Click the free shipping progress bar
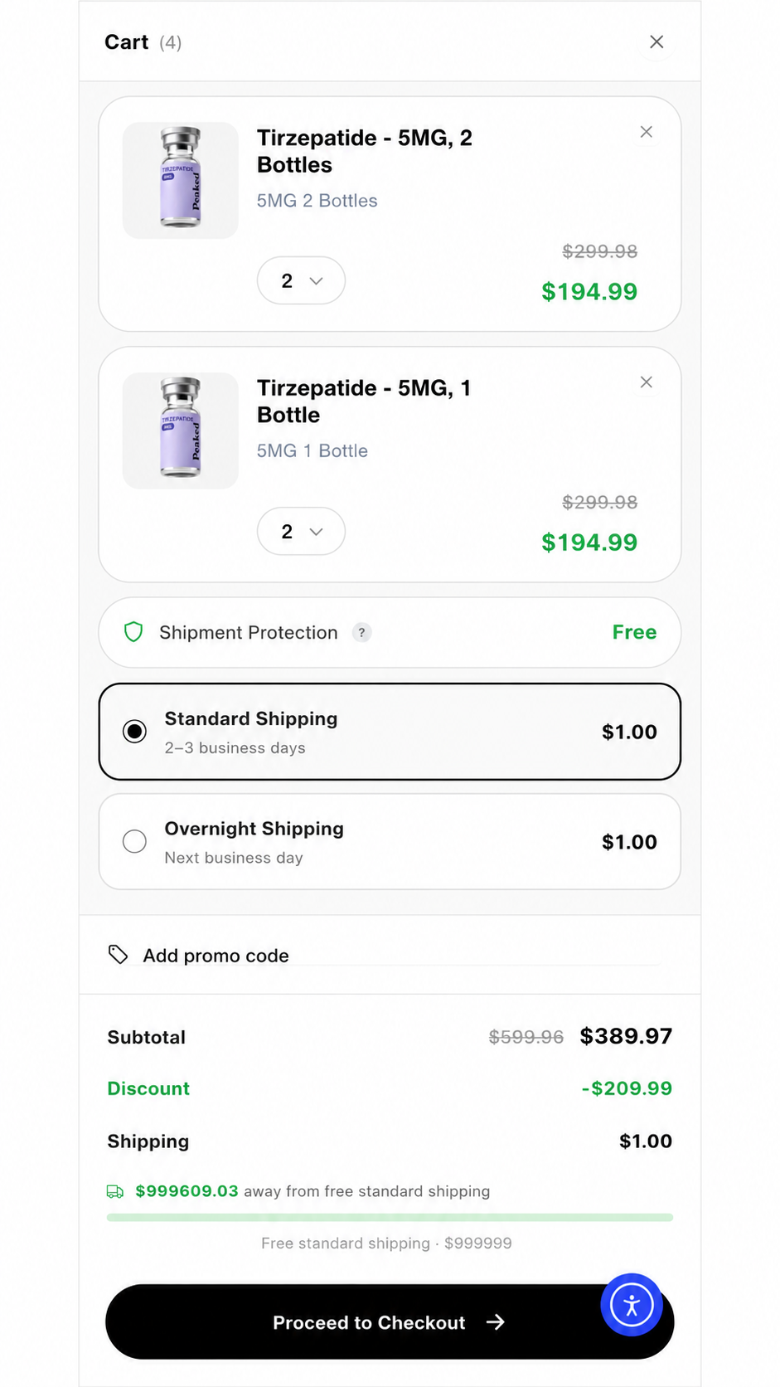Image resolution: width=780 pixels, height=1387 pixels. (390, 1218)
